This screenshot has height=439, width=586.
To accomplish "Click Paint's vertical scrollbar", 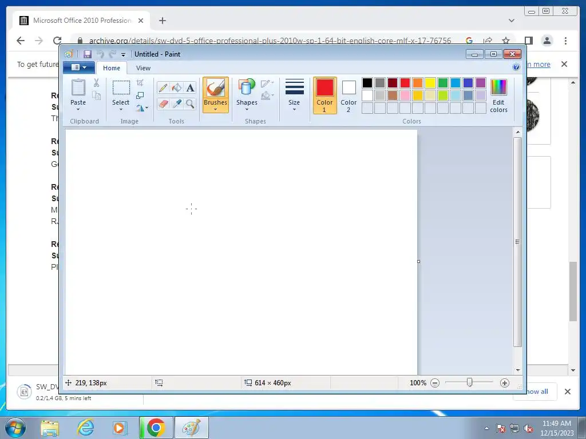I will pyautogui.click(x=517, y=242).
